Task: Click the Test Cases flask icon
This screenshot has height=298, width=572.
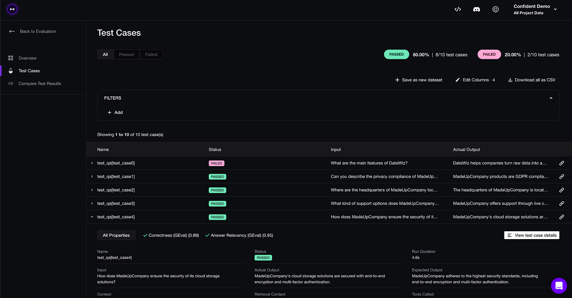Action: 11,71
